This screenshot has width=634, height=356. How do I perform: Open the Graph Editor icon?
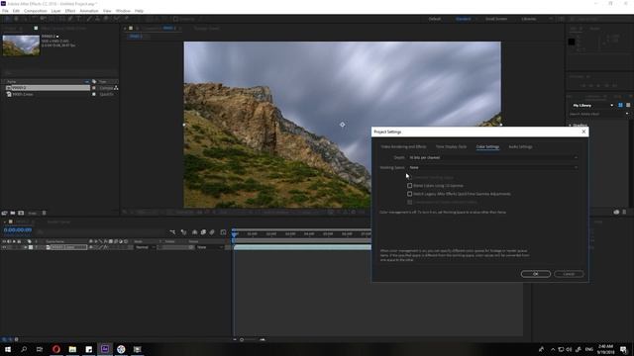click(223, 232)
